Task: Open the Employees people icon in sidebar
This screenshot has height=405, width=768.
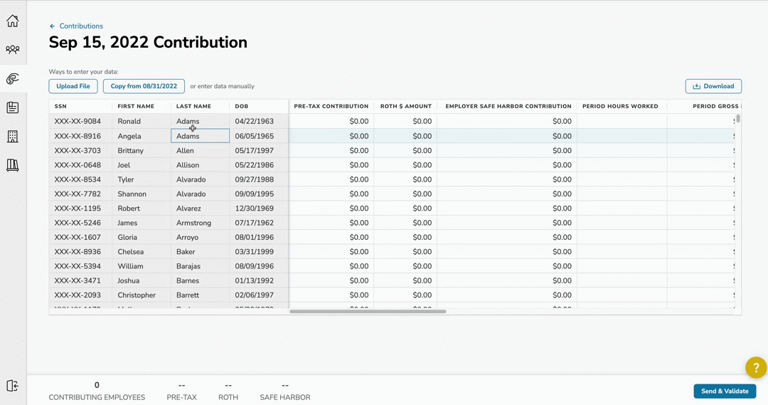Action: click(x=13, y=50)
